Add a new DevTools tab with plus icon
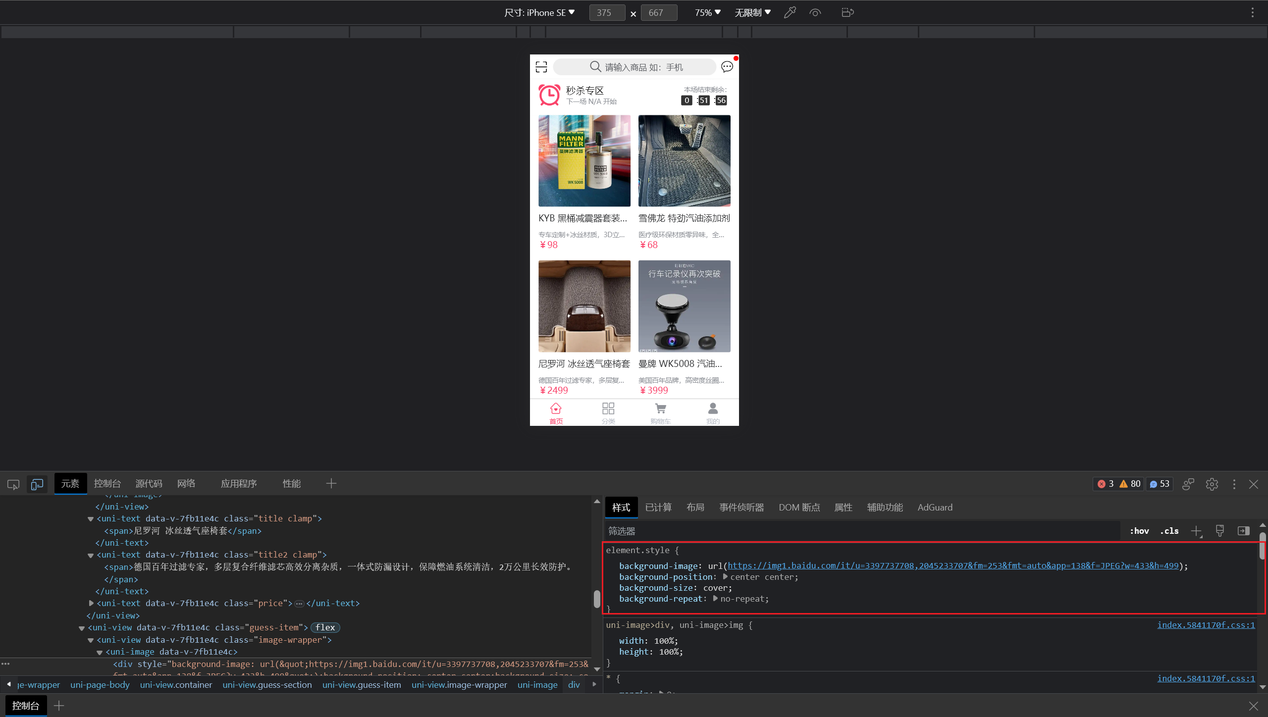This screenshot has width=1268, height=717. click(331, 483)
